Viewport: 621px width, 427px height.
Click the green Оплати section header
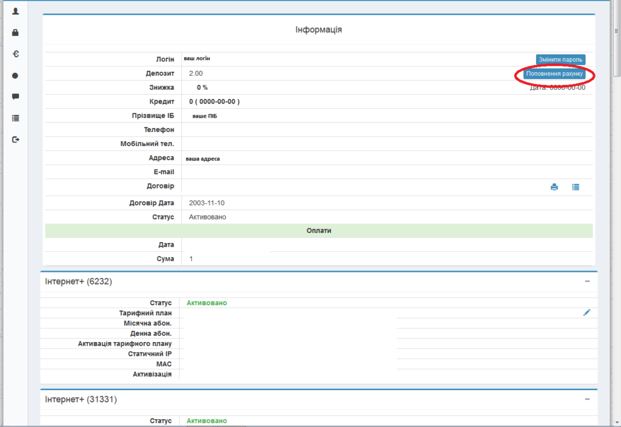tap(318, 230)
